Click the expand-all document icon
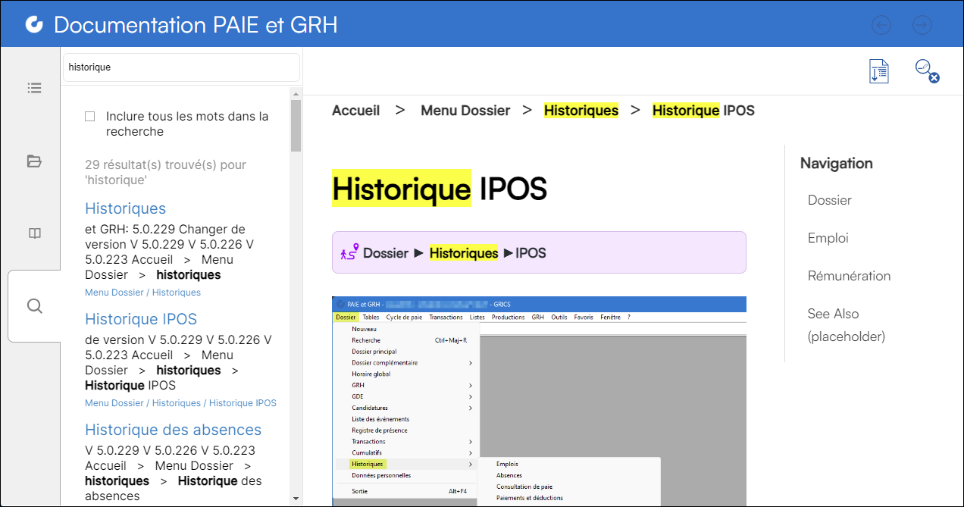The height and width of the screenshot is (507, 964). [x=878, y=71]
